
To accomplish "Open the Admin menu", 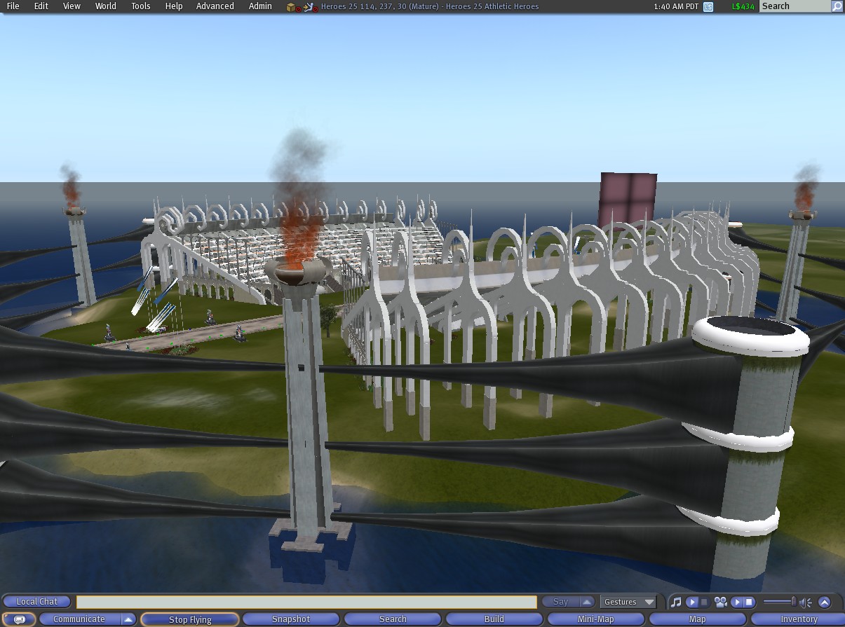I will (x=260, y=6).
